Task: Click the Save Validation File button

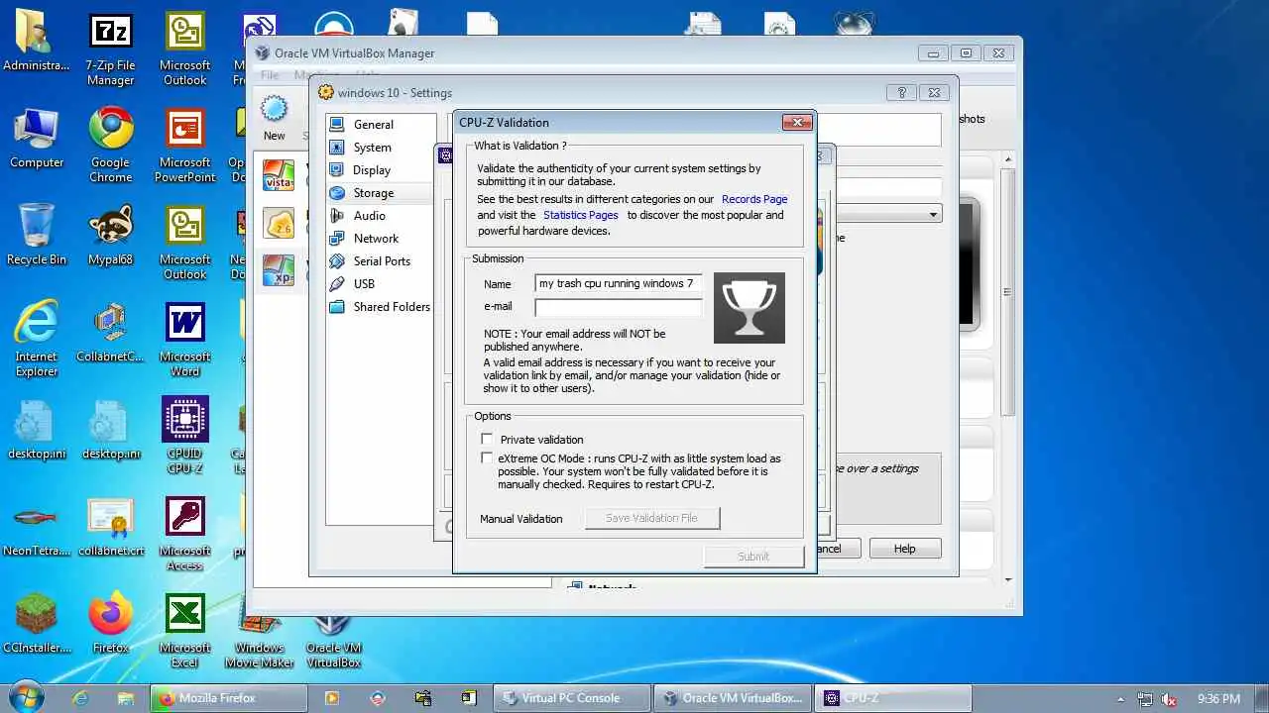Action: click(x=652, y=518)
